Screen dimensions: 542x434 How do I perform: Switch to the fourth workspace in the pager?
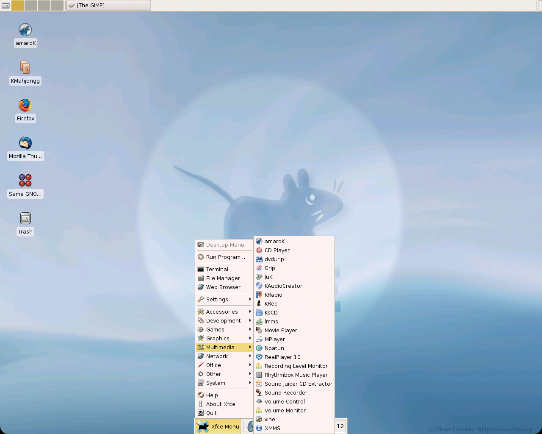point(57,6)
